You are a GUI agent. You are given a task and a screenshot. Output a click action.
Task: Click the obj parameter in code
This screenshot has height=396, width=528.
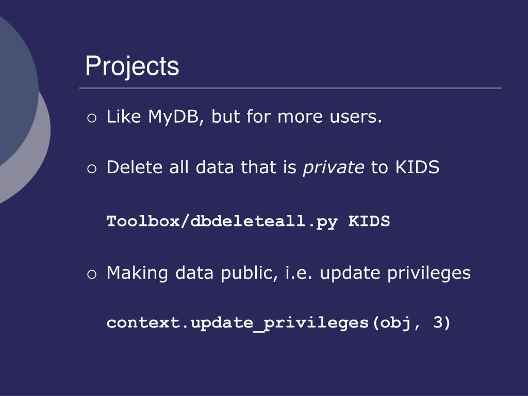(x=395, y=324)
